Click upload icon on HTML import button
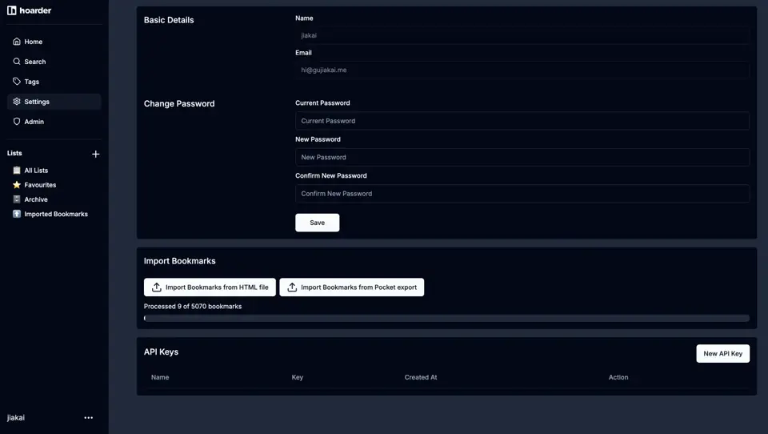The height and width of the screenshot is (434, 768). (157, 287)
